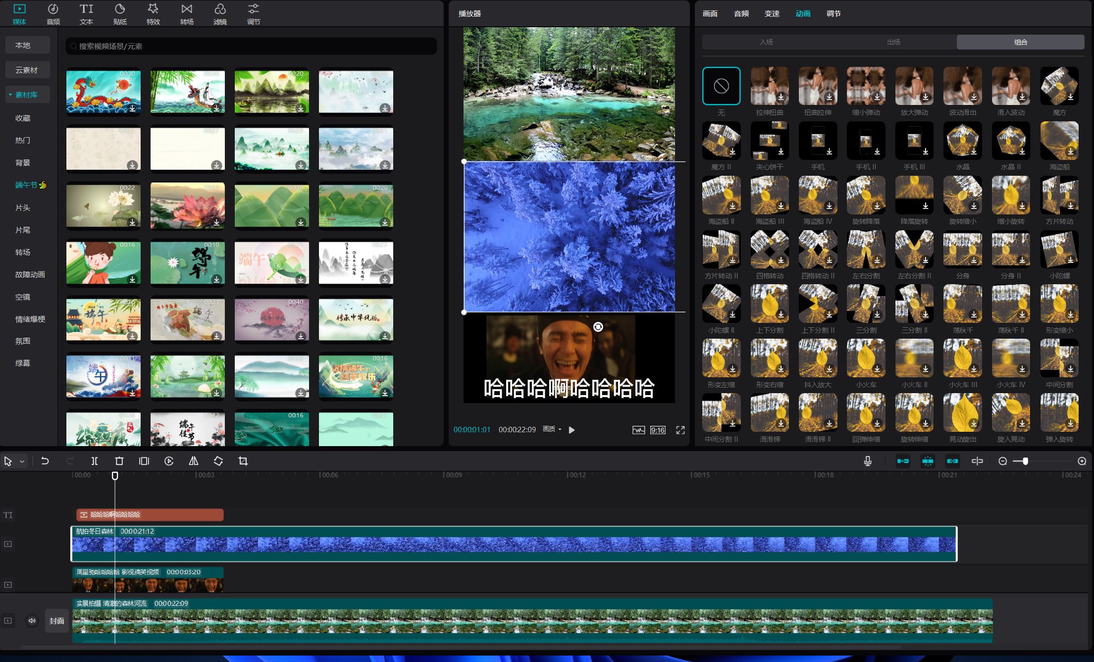Screen dimensions: 1094x662
Task: Click the split clip icon
Action: [94, 461]
